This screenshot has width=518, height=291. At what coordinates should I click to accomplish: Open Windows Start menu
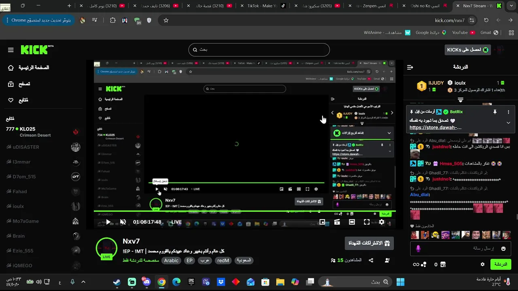[401, 282]
